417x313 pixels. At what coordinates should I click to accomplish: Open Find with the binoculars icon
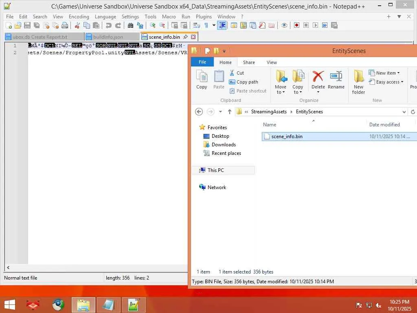130,25
